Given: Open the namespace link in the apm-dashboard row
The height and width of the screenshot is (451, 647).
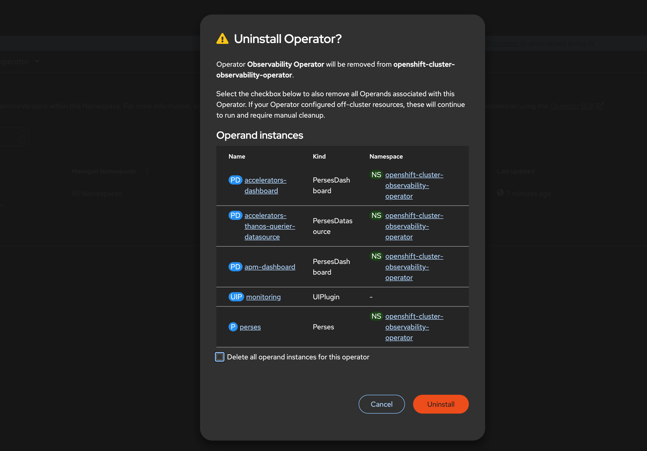Looking at the screenshot, I should [x=414, y=267].
